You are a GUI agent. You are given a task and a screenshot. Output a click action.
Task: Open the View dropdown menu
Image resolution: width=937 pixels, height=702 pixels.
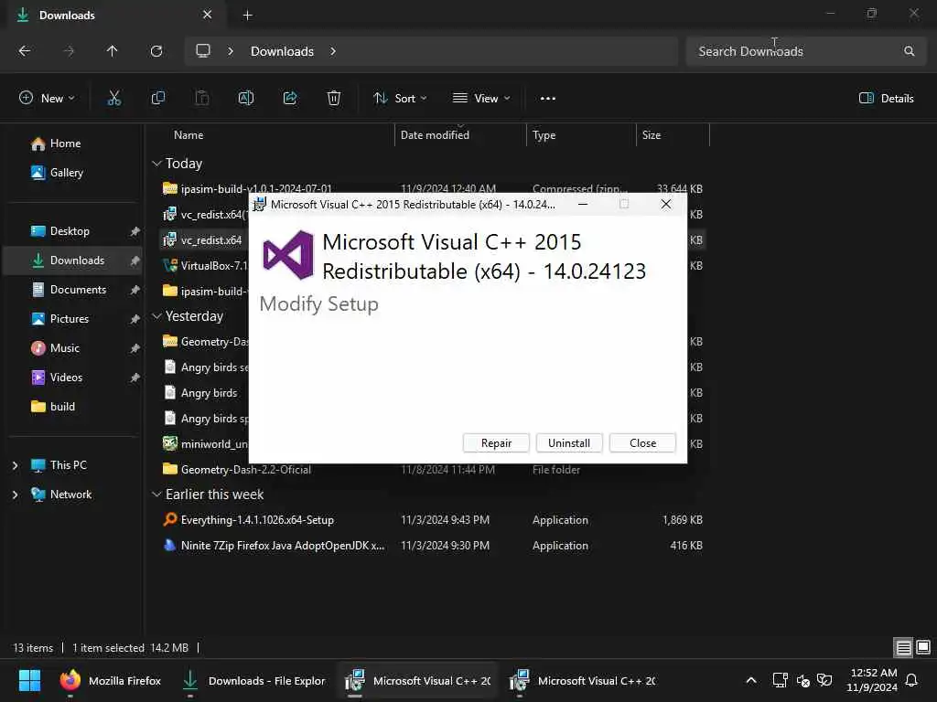pos(481,99)
